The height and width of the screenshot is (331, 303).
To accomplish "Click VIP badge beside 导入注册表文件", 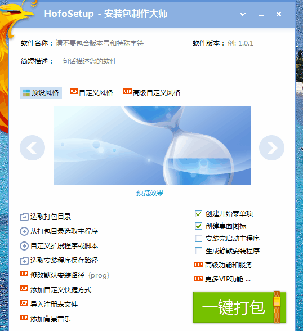I will click(24, 303).
